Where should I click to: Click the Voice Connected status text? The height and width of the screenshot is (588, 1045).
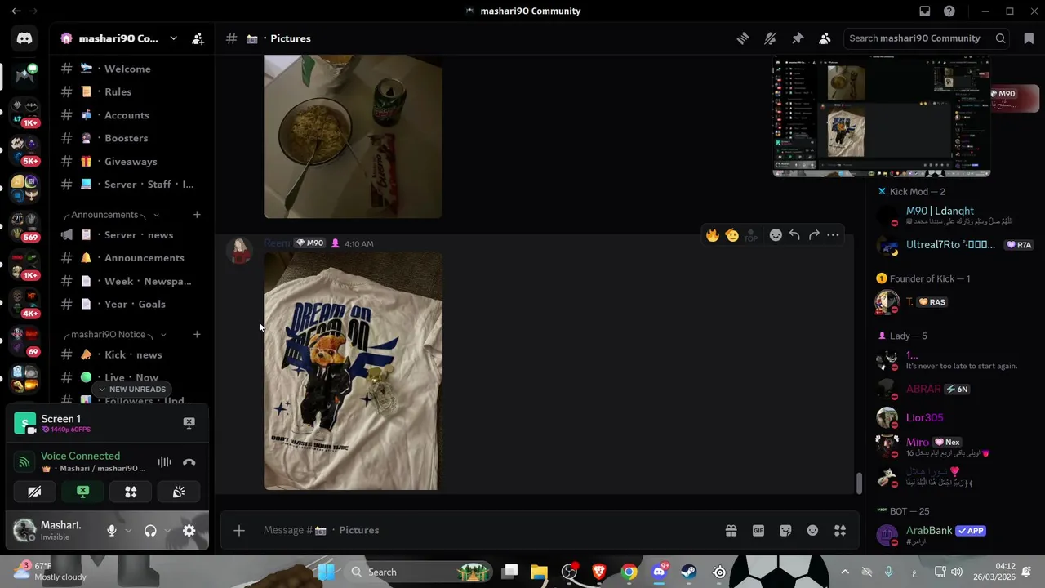(80, 456)
